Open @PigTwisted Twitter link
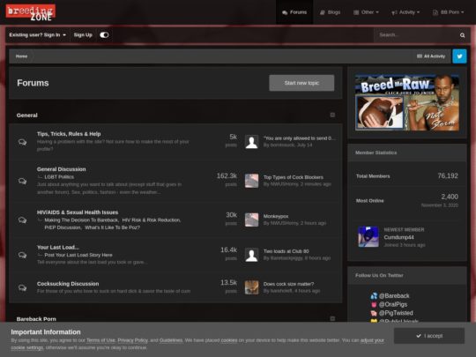This screenshot has width=476, height=357. coord(396,313)
